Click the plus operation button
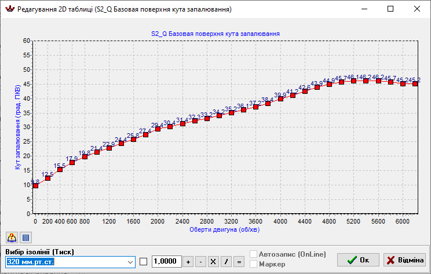Screen dimensions: 431x274 (x=188, y=262)
